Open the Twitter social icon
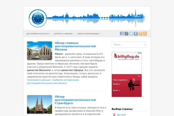The height and width of the screenshot is (116, 174). click(131, 34)
